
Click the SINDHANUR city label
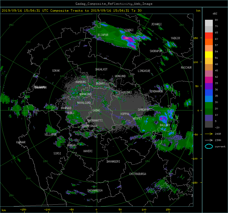click(x=156, y=91)
